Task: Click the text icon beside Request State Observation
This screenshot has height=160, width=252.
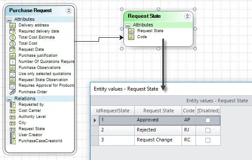Action: pyautogui.click(x=13, y=80)
